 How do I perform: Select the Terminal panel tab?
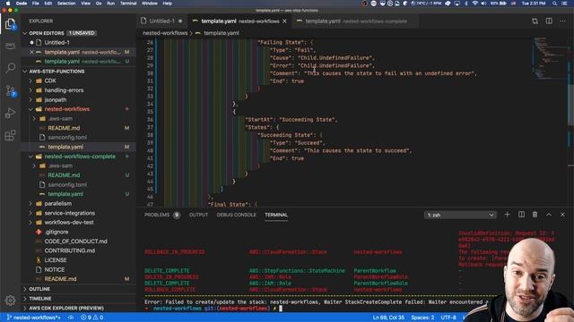pyautogui.click(x=276, y=215)
